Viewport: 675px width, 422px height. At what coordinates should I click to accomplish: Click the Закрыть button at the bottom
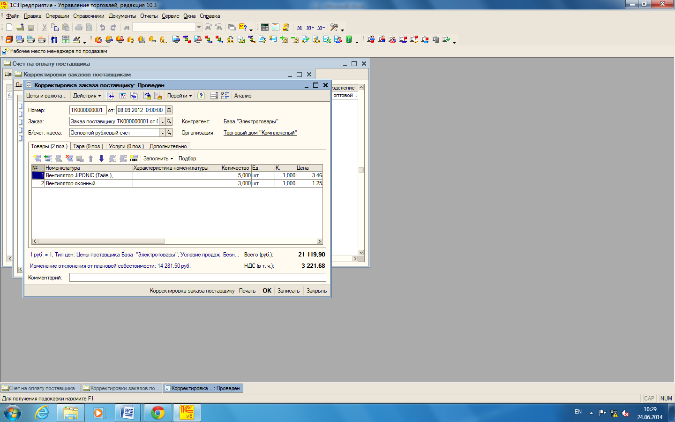click(316, 291)
